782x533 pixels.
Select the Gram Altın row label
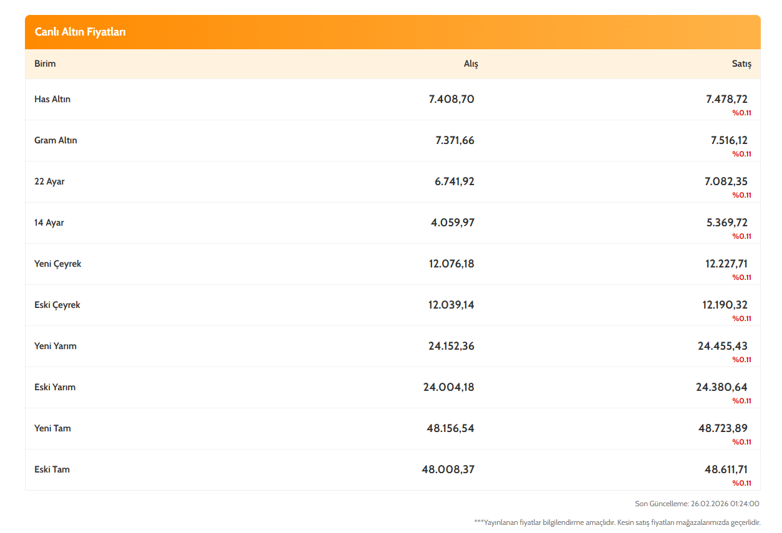click(56, 140)
